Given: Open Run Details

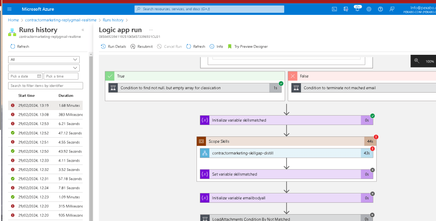Looking at the screenshot, I should [113, 47].
